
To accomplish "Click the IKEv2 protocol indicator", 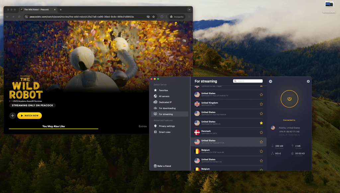I will tap(276, 154).
